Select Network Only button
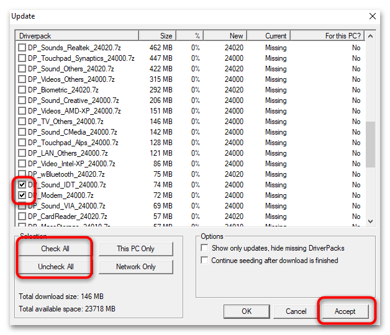390x335 pixels. click(x=136, y=267)
